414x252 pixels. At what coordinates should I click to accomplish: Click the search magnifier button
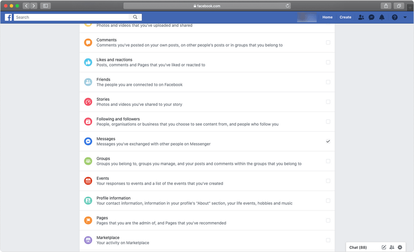point(135,17)
